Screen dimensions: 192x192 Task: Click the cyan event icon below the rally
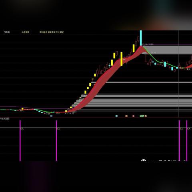(116, 116)
